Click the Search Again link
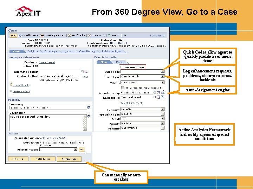The height and width of the screenshot is (189, 253). coord(21,91)
